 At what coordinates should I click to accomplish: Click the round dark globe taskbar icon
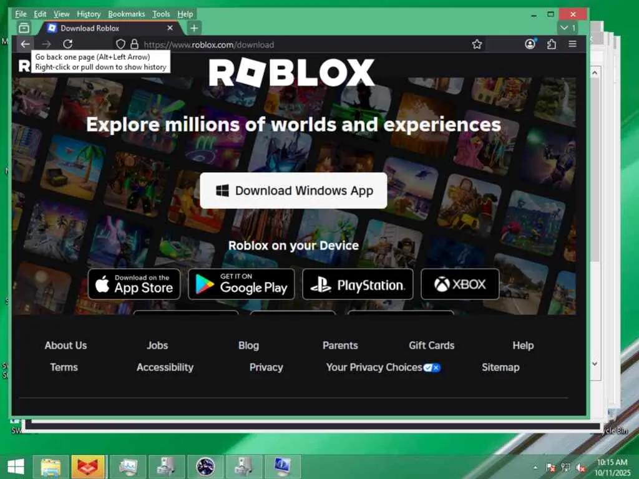tap(205, 467)
